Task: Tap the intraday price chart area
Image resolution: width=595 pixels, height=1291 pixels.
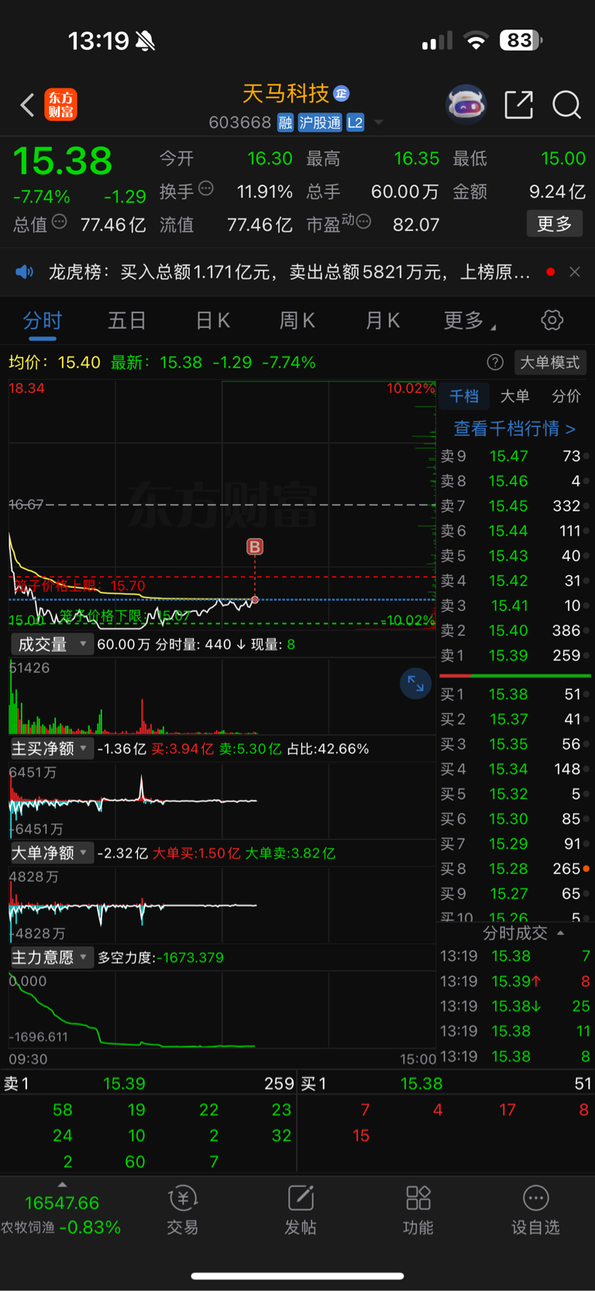Action: [222, 504]
